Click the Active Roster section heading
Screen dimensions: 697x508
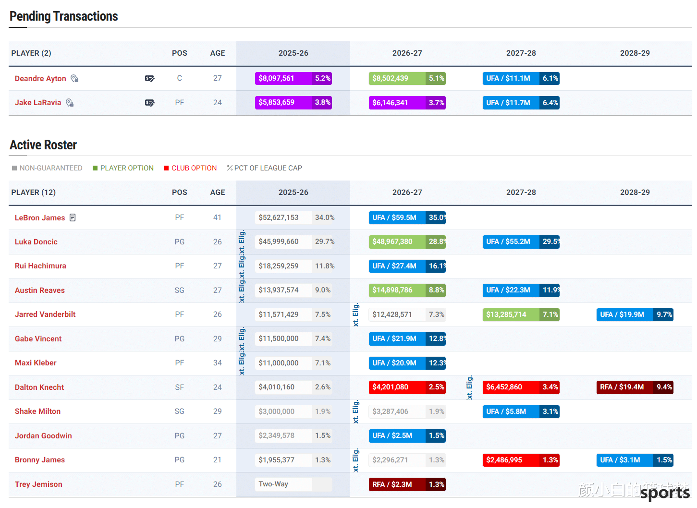pos(43,145)
